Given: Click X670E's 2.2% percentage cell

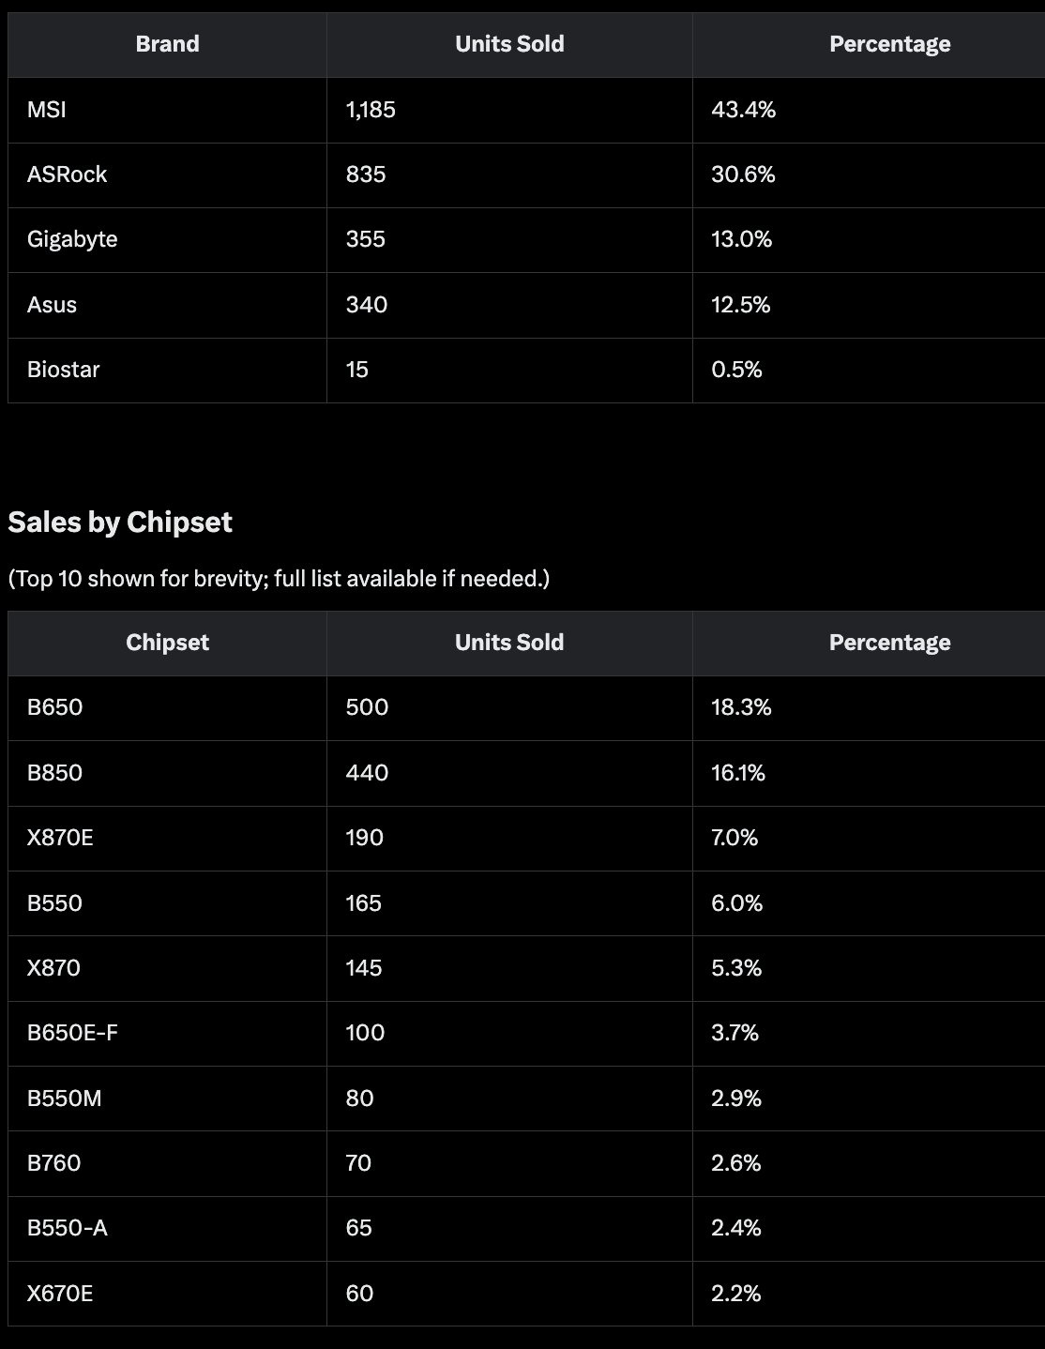Looking at the screenshot, I should pos(736,1294).
